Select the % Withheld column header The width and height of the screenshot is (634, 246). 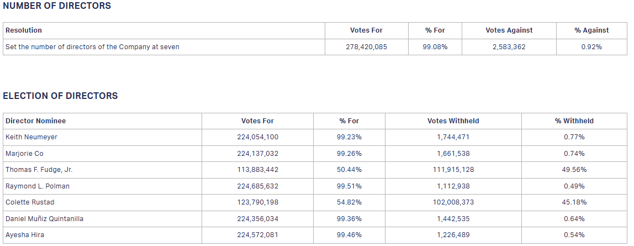pos(574,121)
